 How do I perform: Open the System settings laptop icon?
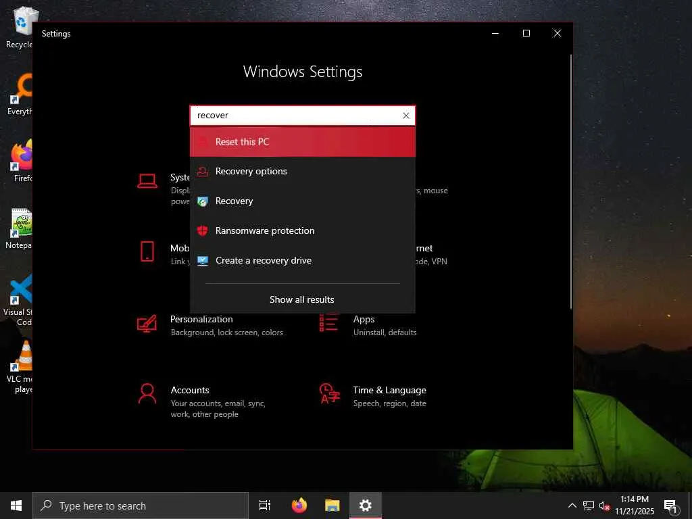click(x=147, y=181)
